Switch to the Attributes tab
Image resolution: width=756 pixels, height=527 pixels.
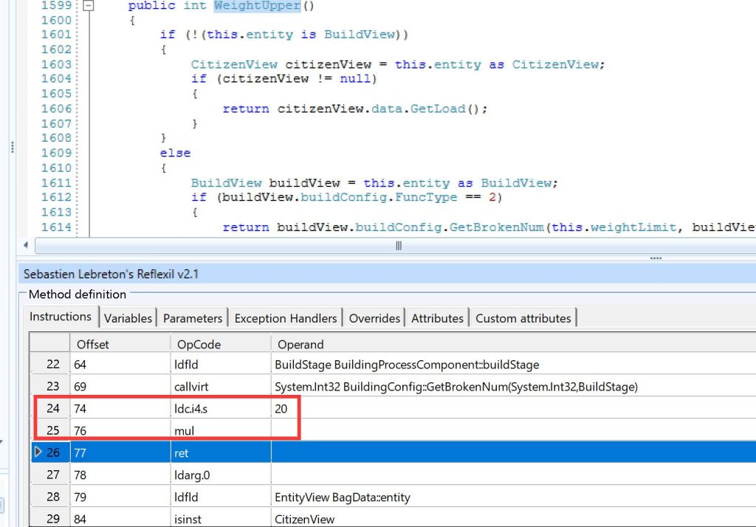pos(437,317)
